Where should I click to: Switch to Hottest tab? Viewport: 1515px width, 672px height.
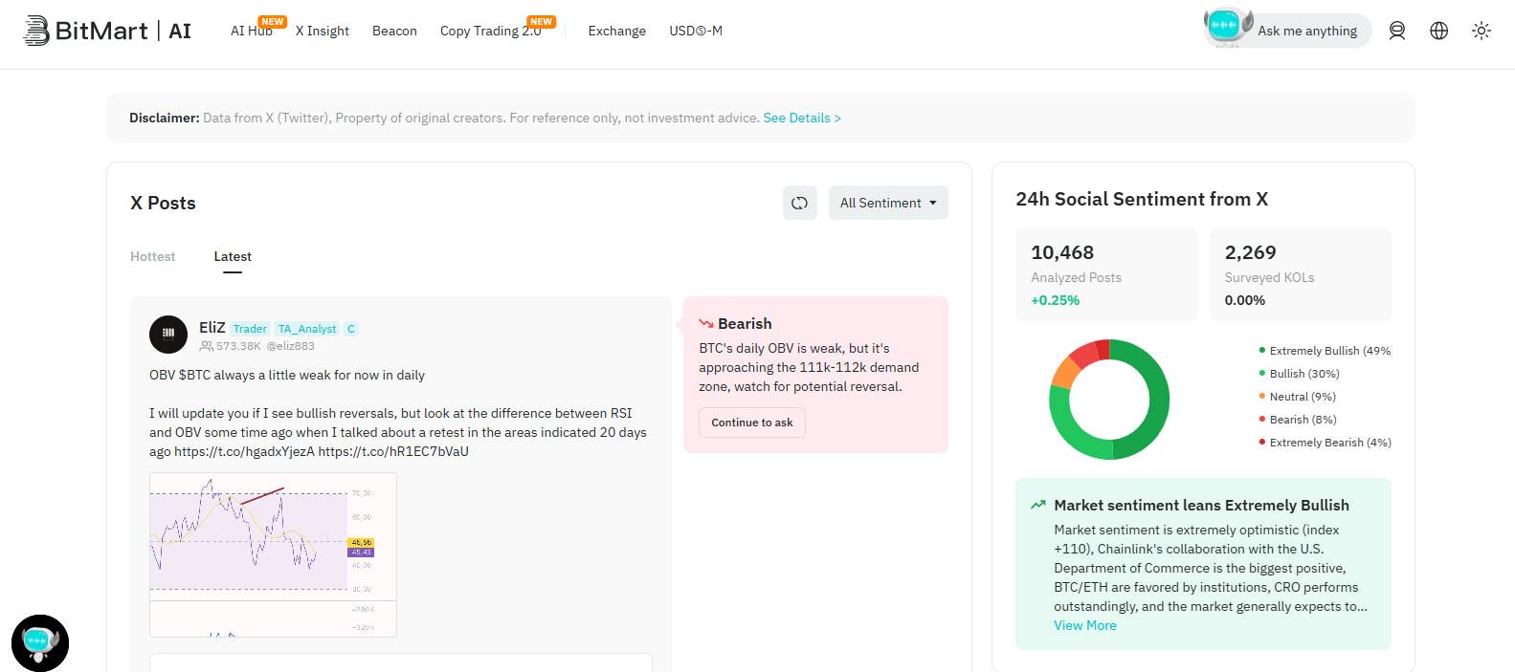153,256
